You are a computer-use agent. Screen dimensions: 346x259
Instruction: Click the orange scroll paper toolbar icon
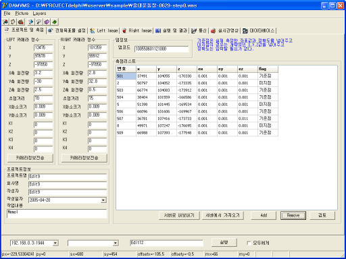tap(13, 22)
